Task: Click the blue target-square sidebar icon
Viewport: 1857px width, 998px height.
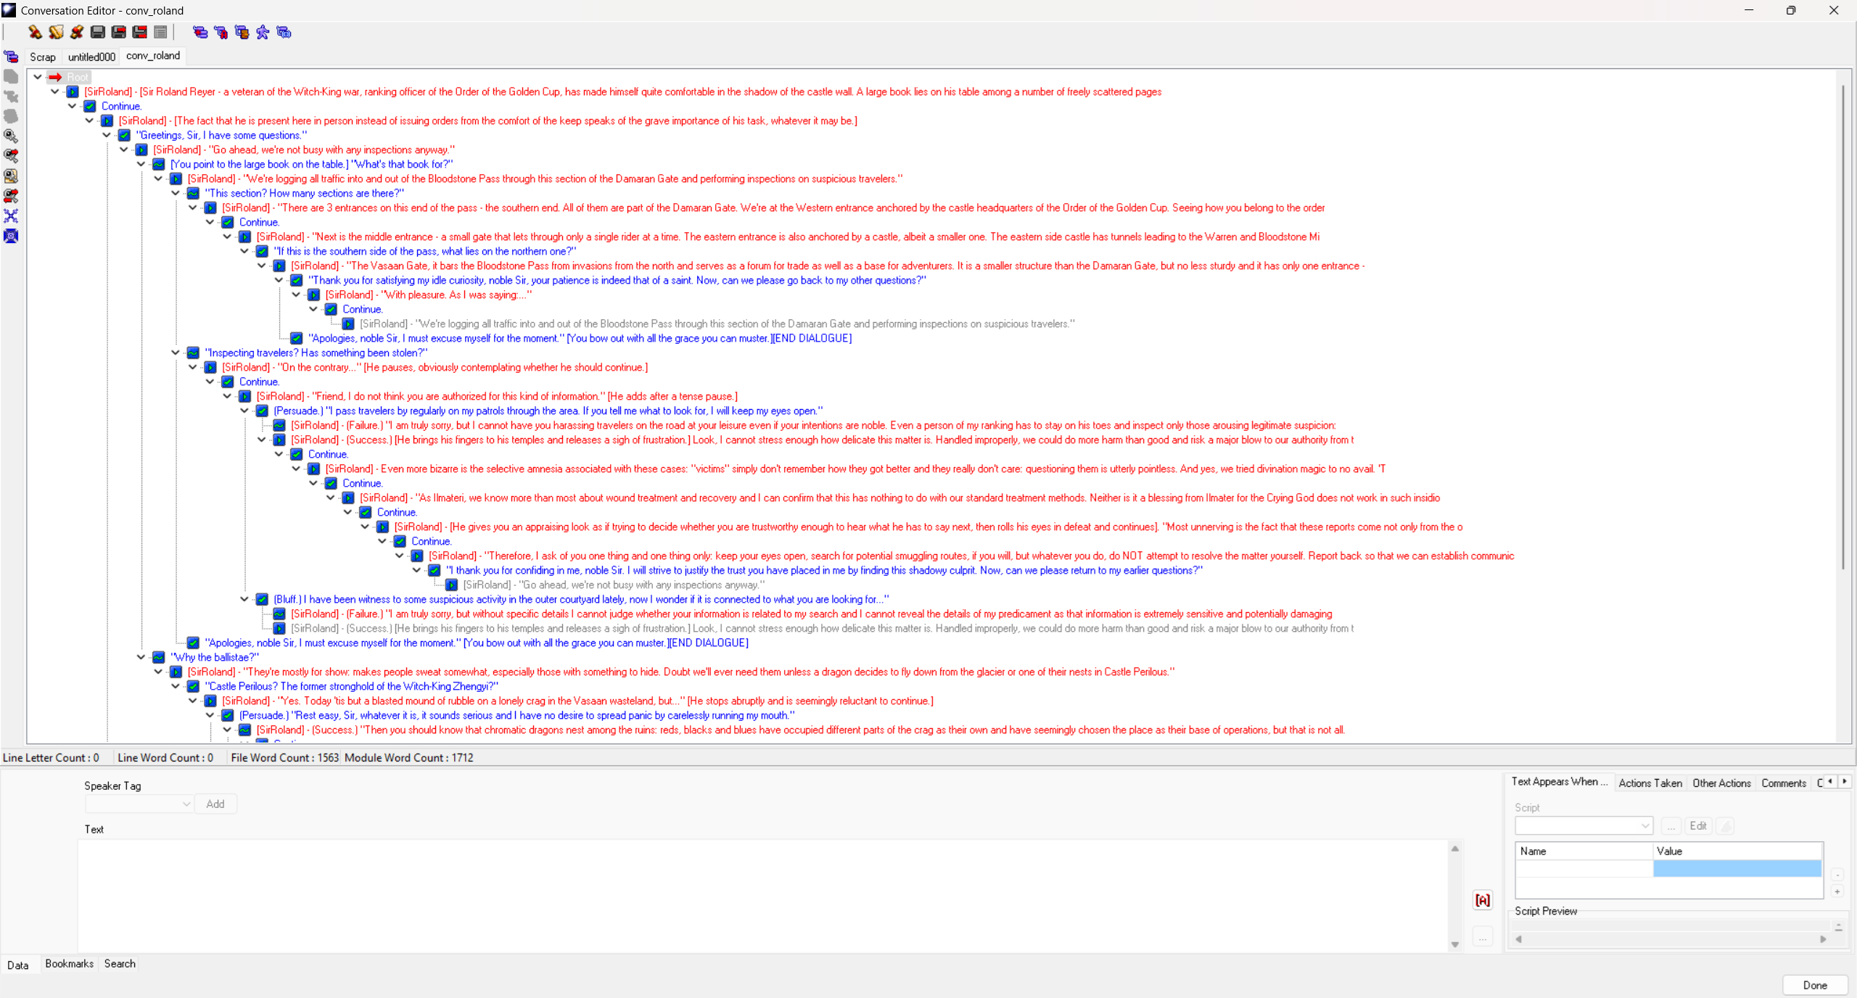Action: (11, 236)
